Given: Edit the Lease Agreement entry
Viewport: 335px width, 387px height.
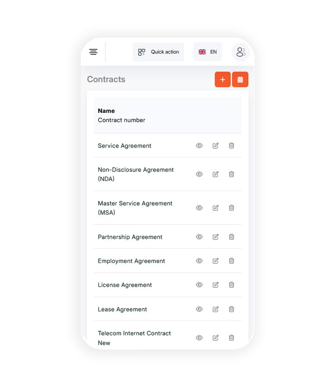Looking at the screenshot, I should click(215, 309).
